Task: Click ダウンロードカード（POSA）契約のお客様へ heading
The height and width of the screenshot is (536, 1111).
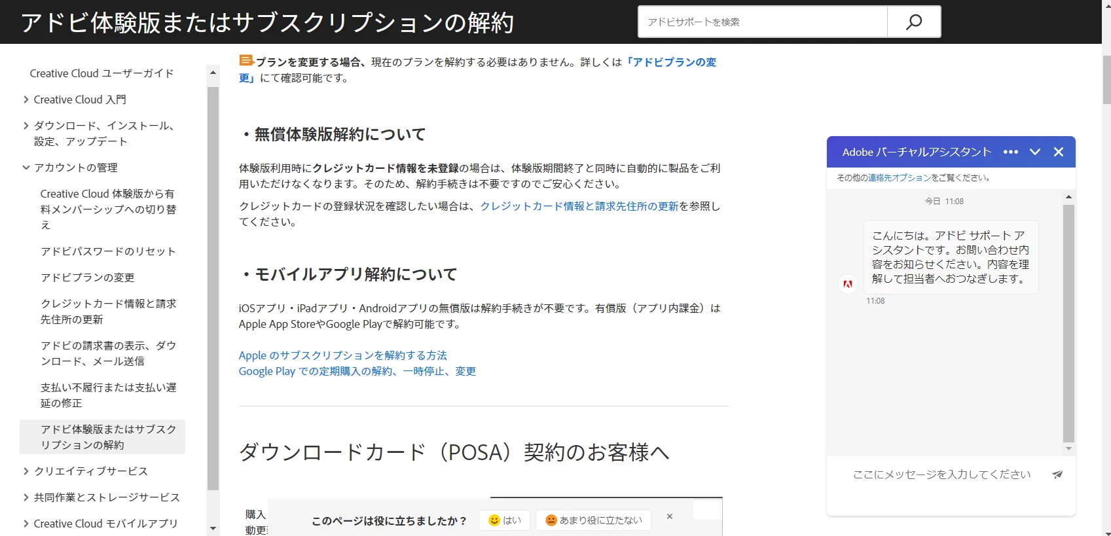Action: 454,452
